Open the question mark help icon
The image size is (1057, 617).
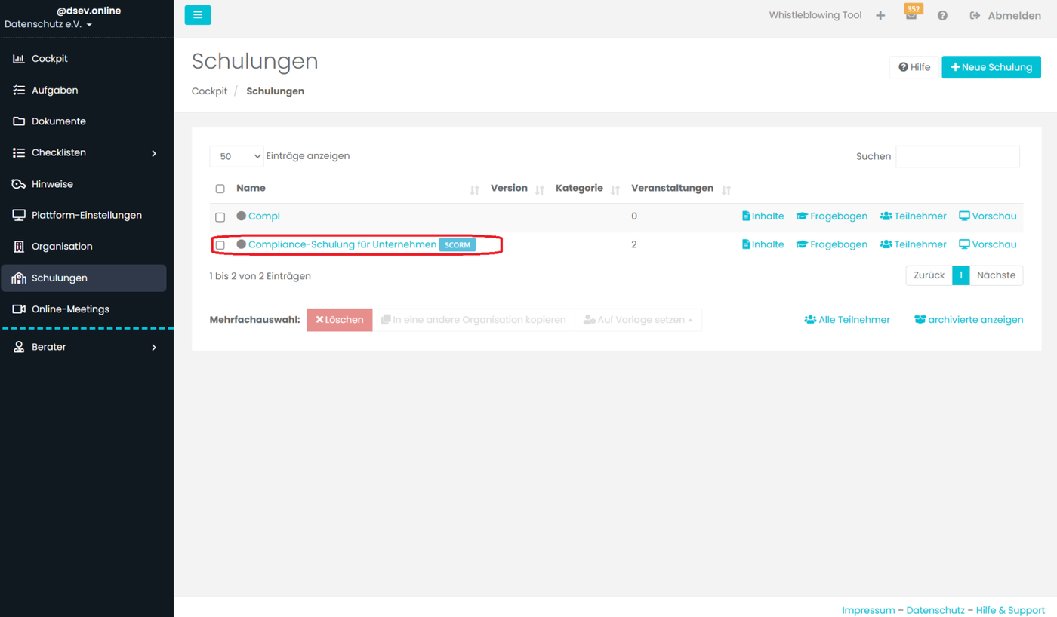click(942, 15)
